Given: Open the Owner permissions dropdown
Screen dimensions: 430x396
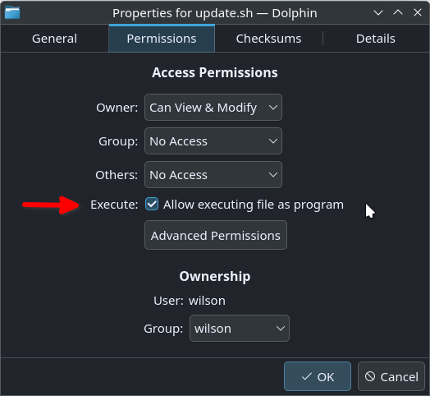Looking at the screenshot, I should click(x=213, y=108).
